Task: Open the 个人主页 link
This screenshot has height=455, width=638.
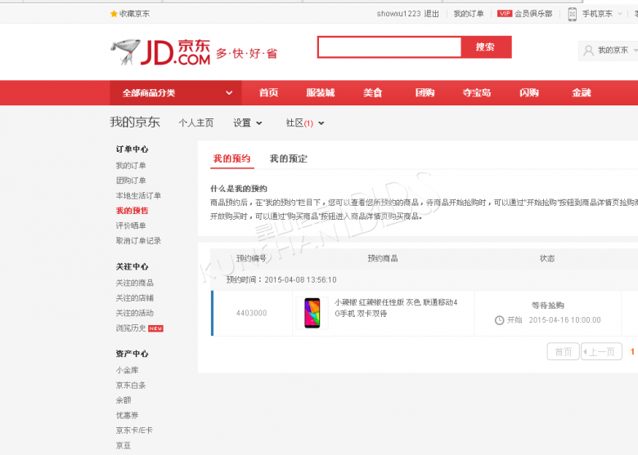Action: 196,123
